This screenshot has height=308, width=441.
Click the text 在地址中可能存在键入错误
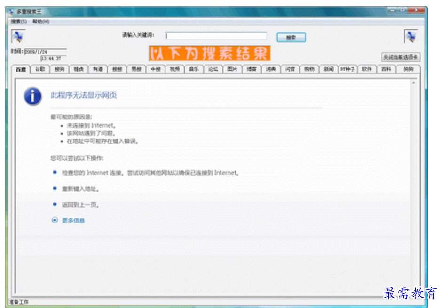pos(102,141)
